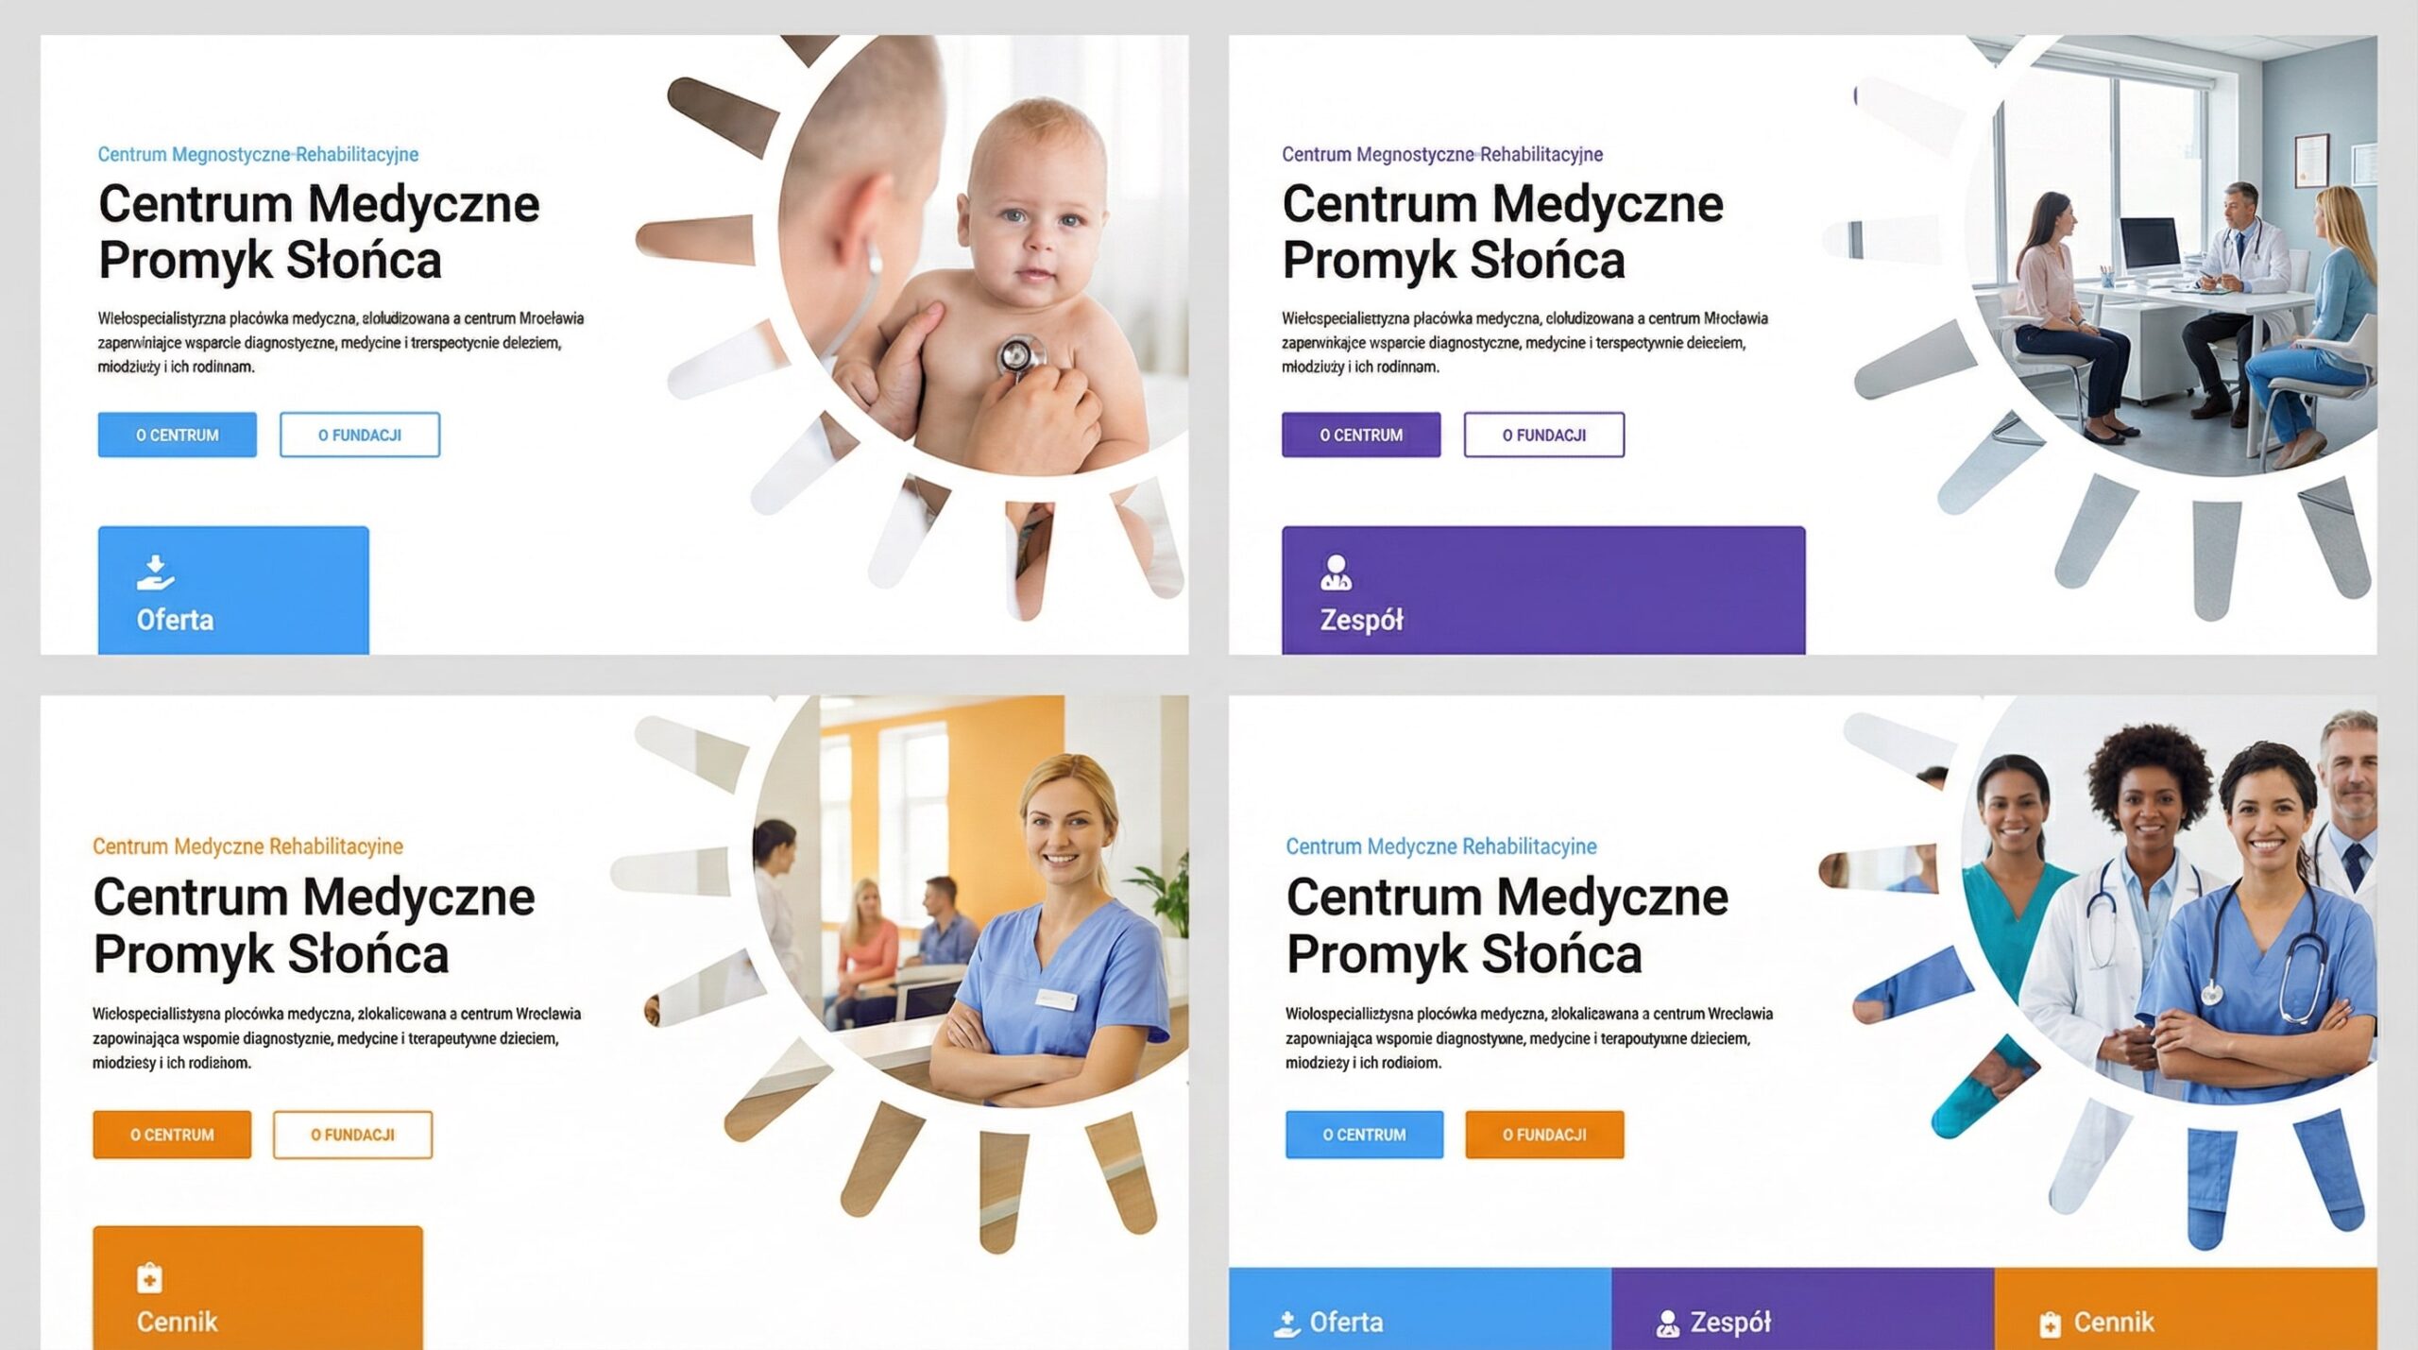Click the blue outlined O FUNDACJI button
The height and width of the screenshot is (1350, 2418).
[x=359, y=435]
